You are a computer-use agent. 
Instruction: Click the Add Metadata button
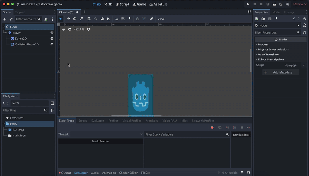click(281, 72)
